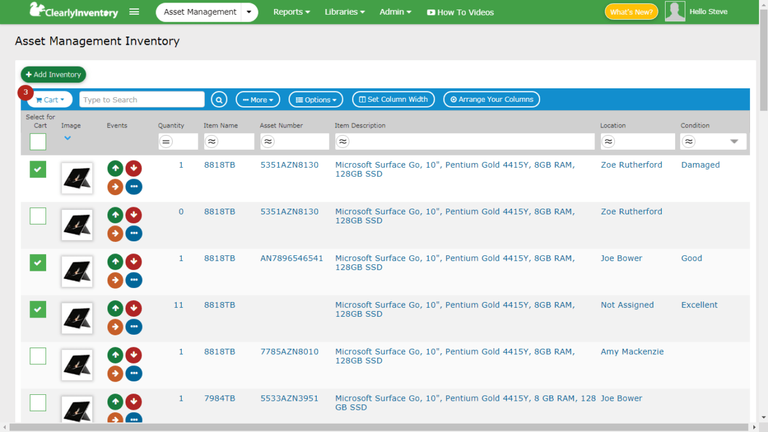Open blue more-events icon for AN7896546541 row
This screenshot has height=432, width=768.
tap(134, 280)
